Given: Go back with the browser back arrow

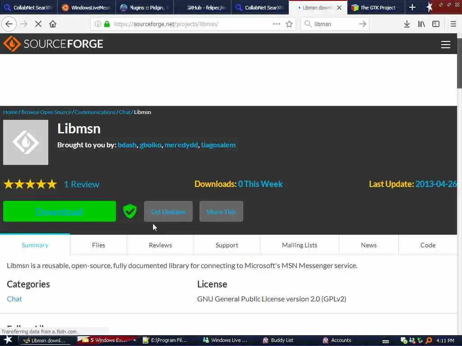Looking at the screenshot, I should [x=9, y=24].
